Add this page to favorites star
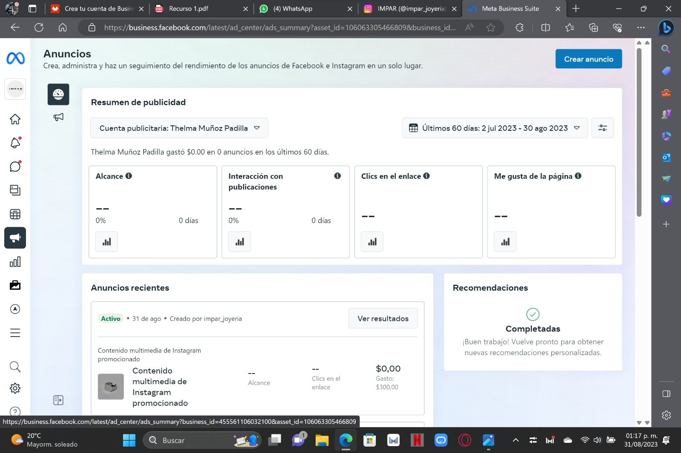The image size is (681, 453). (491, 28)
